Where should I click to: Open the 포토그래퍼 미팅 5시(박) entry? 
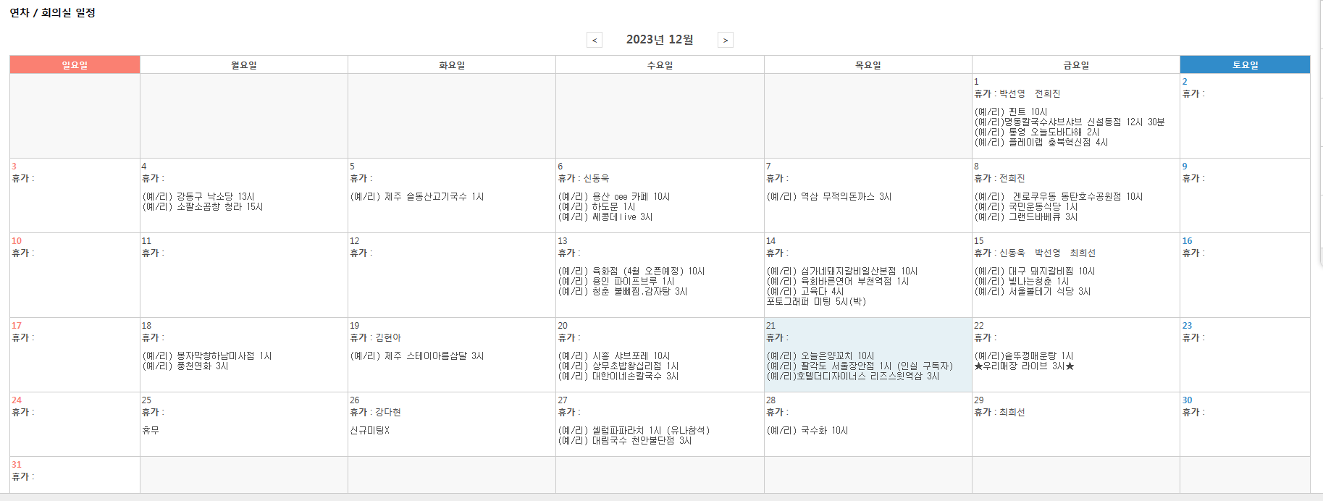(815, 302)
